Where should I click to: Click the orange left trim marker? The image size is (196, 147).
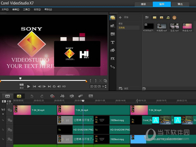pyautogui.click(x=1, y=81)
